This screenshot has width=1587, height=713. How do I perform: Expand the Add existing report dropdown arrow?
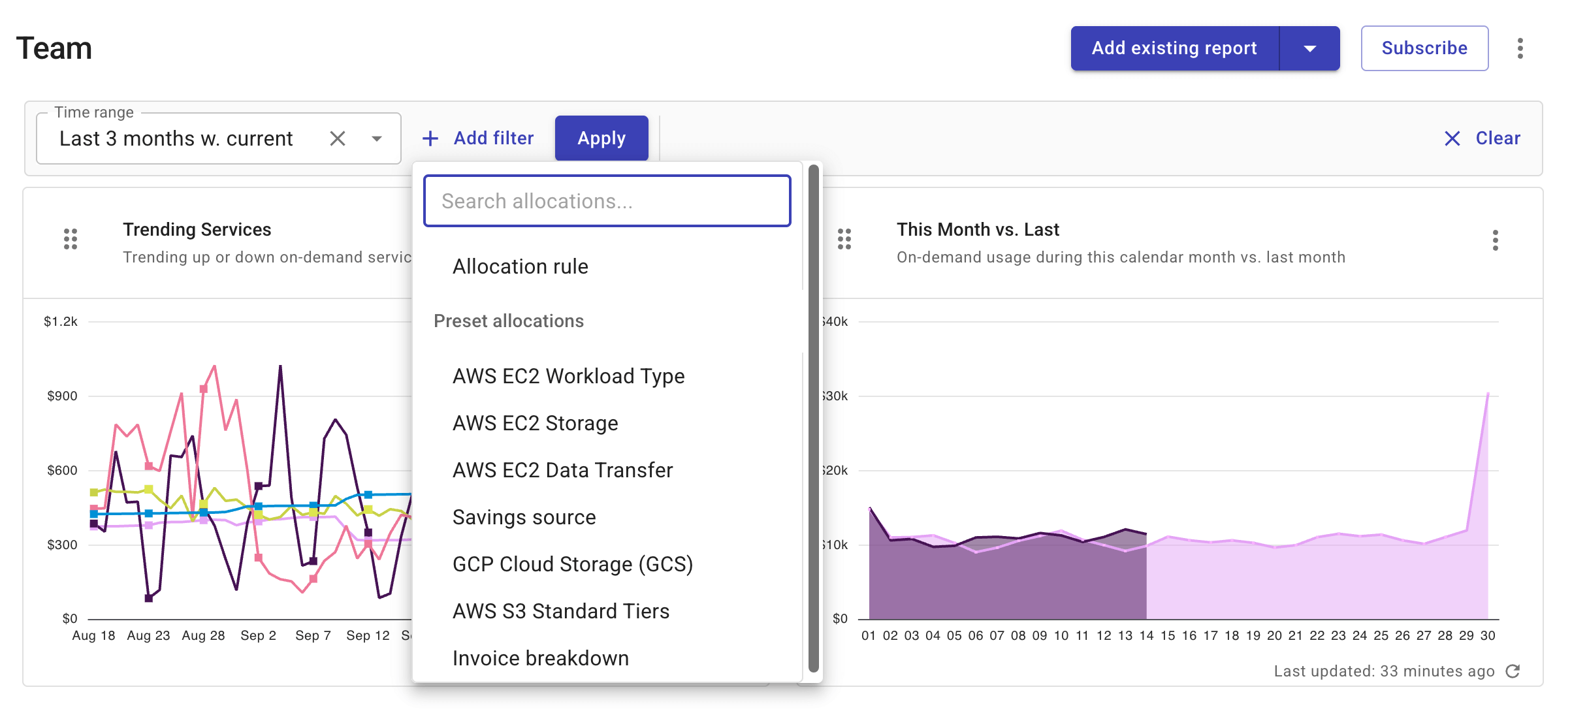coord(1309,48)
